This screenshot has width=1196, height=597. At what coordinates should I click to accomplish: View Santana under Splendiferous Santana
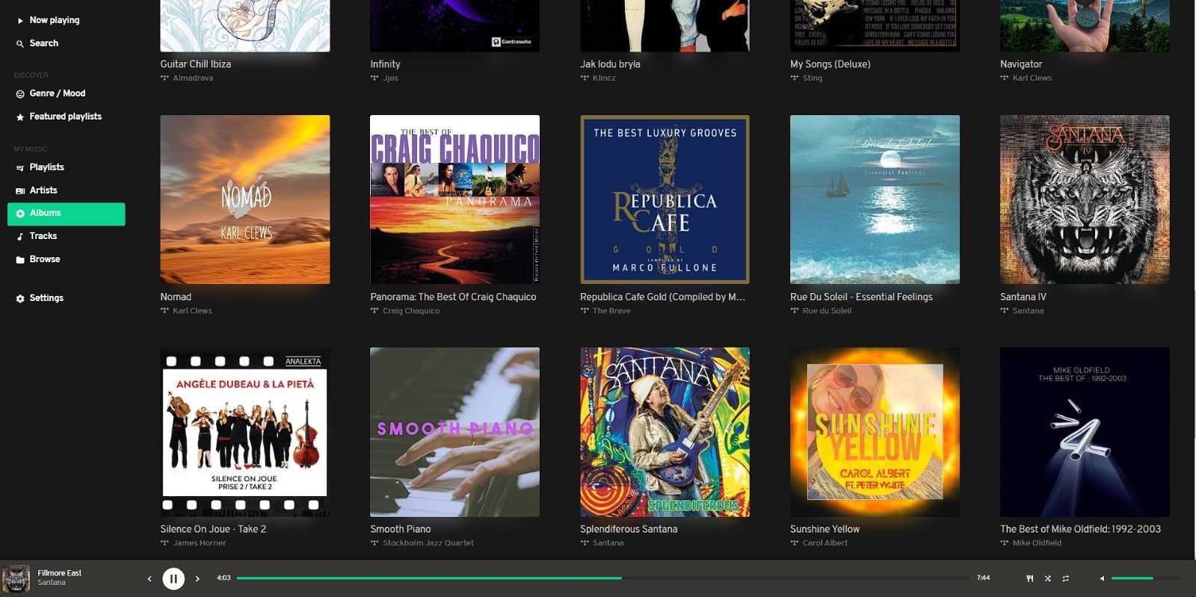pos(608,543)
